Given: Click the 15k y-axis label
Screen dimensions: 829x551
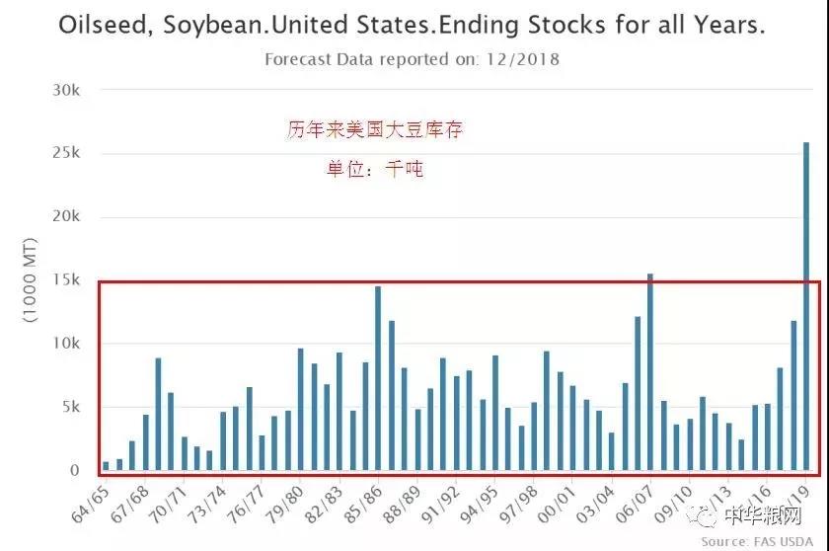Looking at the screenshot, I should click(66, 279).
